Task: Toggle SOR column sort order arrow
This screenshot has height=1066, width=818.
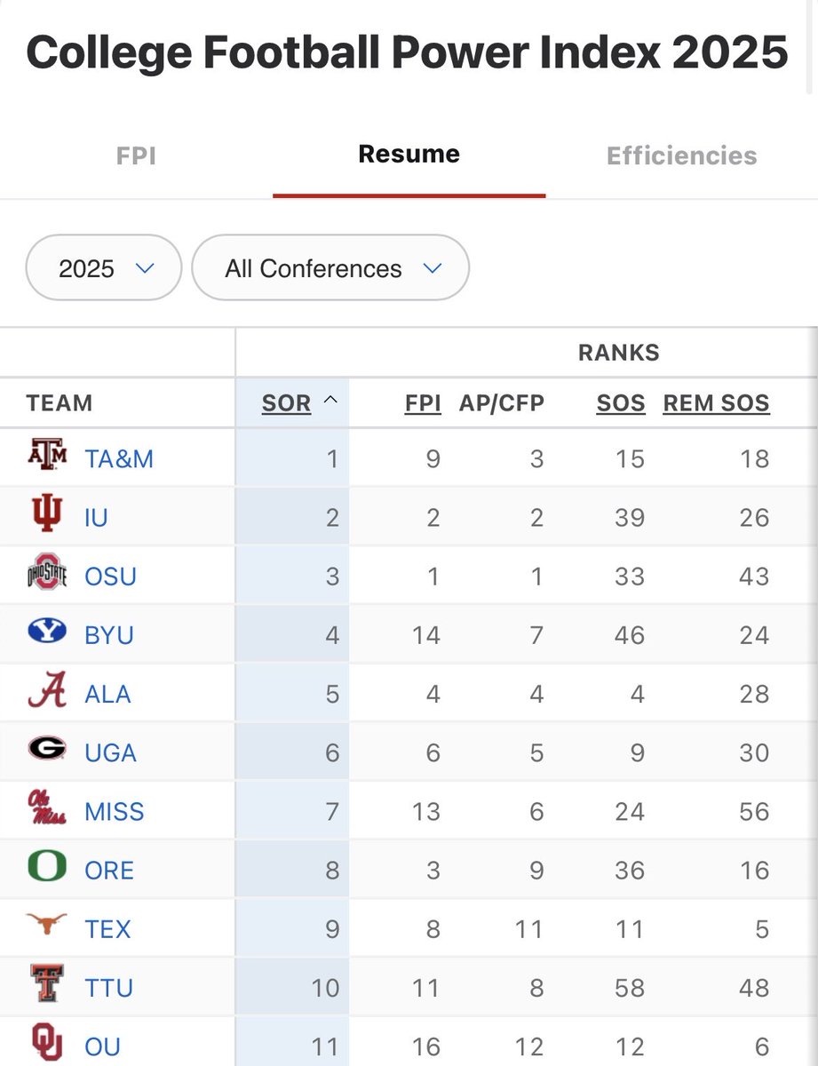Action: (x=330, y=402)
